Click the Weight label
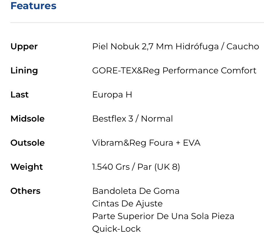This screenshot has height=238, width=264. pos(27,167)
